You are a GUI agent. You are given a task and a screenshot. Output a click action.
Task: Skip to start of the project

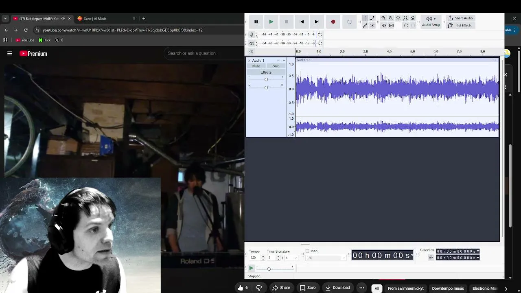[302, 22]
